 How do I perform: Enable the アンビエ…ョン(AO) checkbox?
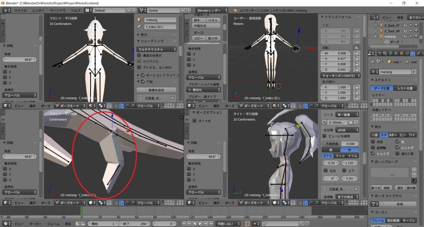(139, 67)
